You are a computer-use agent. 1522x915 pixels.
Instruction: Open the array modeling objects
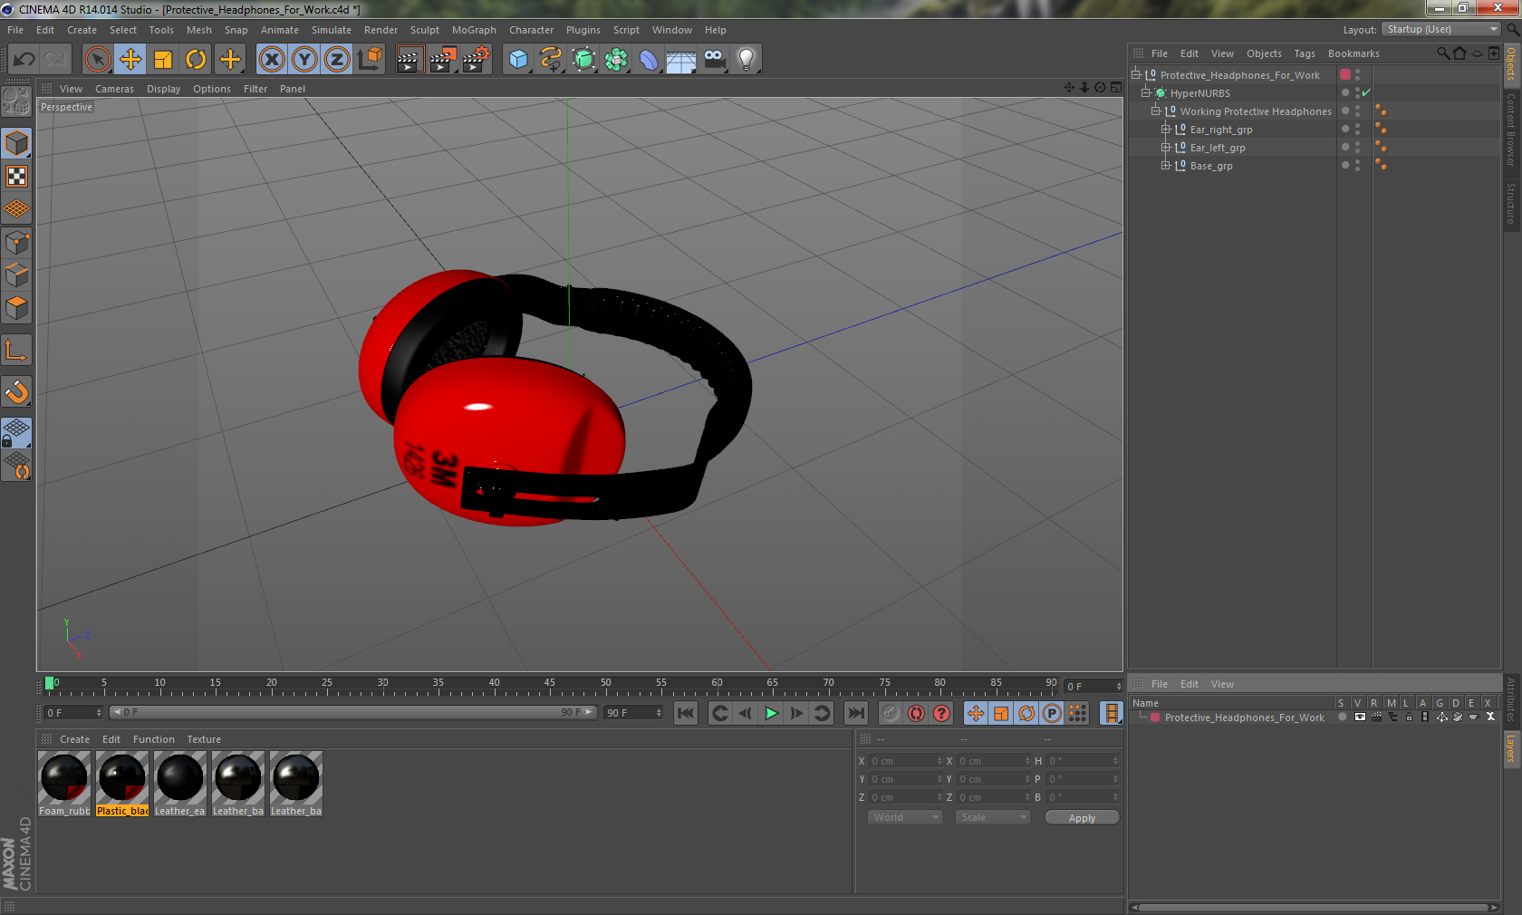[616, 60]
